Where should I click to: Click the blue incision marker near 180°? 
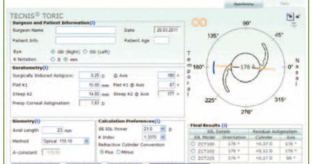pyautogui.click(x=214, y=67)
